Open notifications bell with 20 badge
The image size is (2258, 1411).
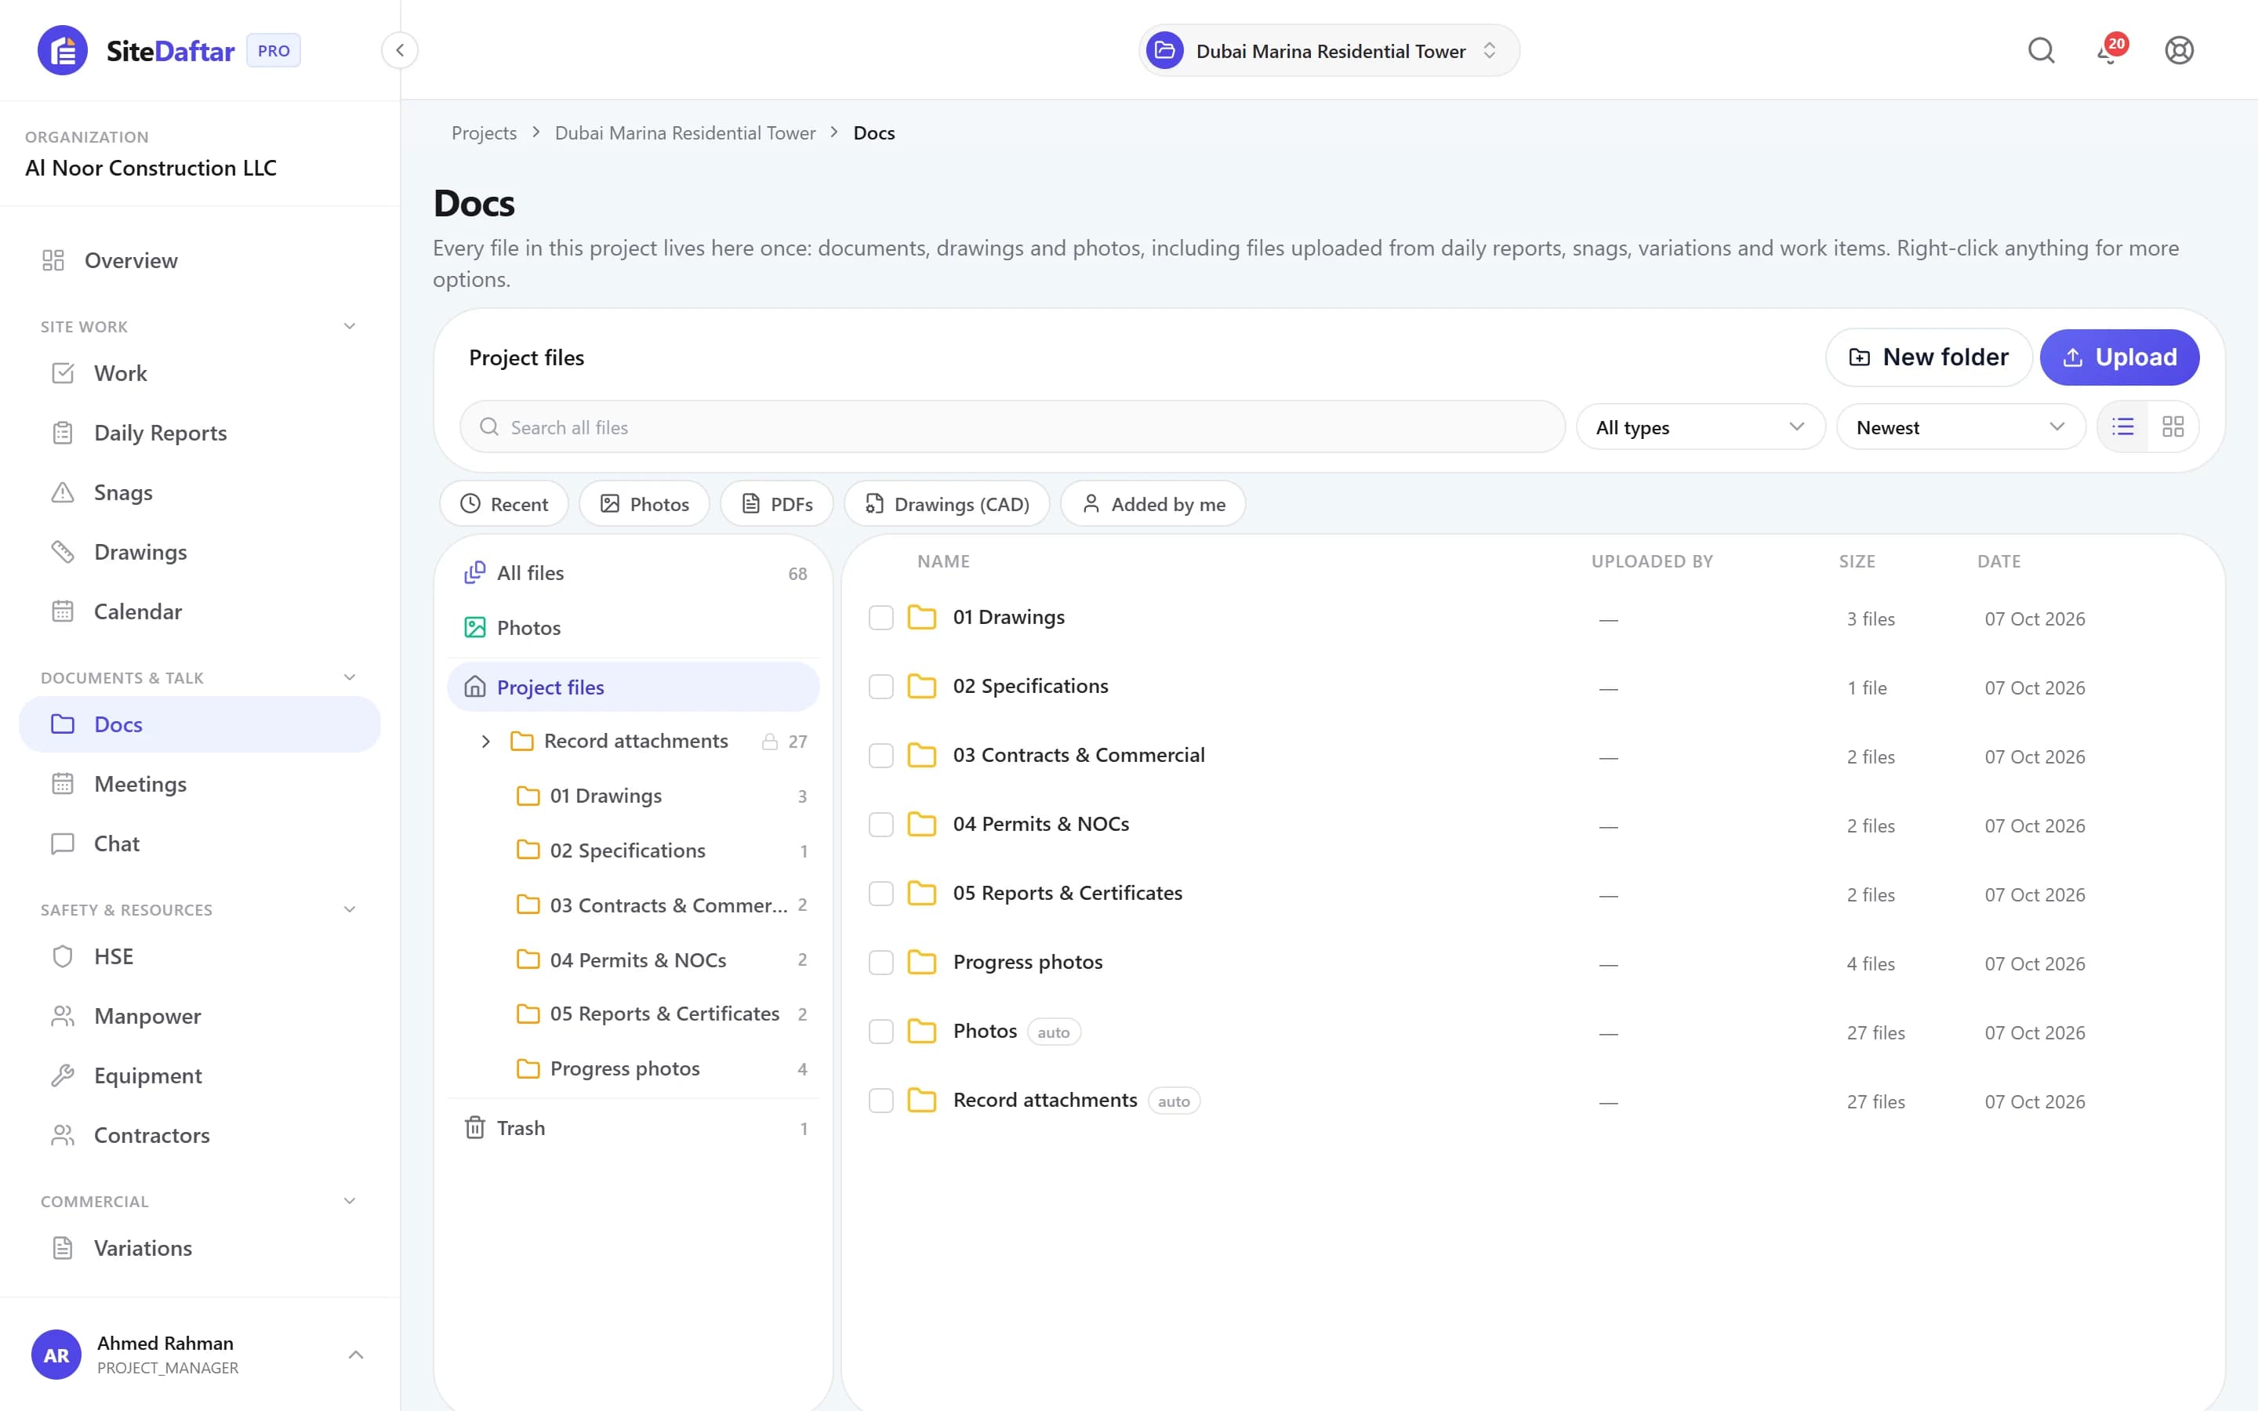(2111, 50)
